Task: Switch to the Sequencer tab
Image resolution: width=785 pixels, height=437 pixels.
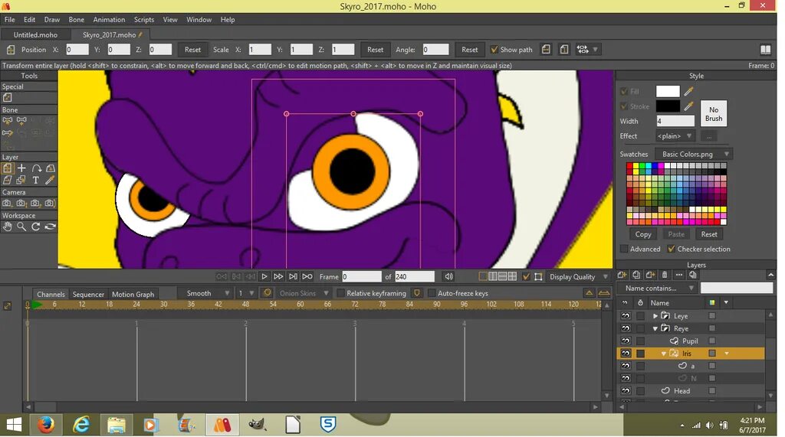Action: 88,294
